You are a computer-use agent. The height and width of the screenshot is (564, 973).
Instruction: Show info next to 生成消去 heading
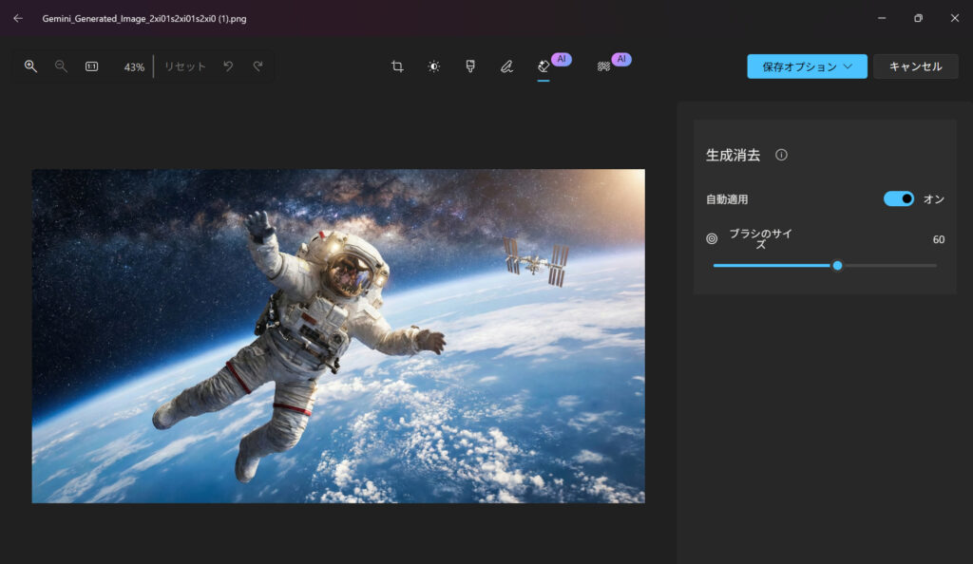point(781,155)
